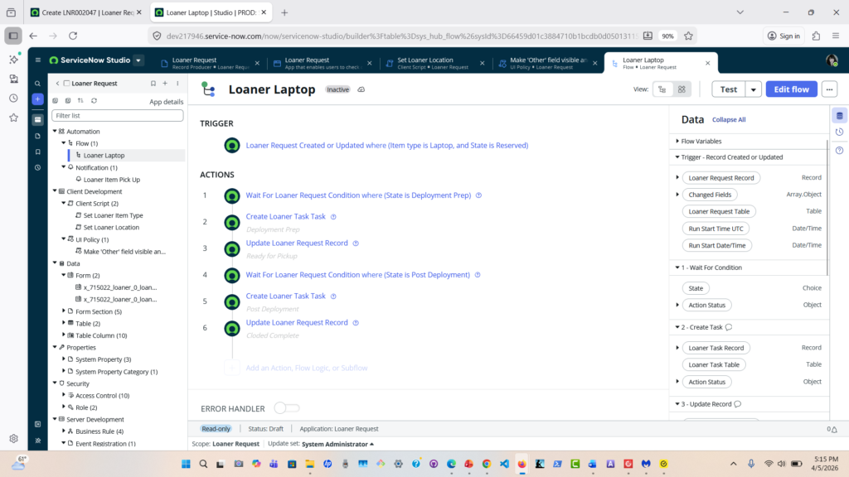Click the blue plus create button
849x477 pixels.
(x=37, y=99)
